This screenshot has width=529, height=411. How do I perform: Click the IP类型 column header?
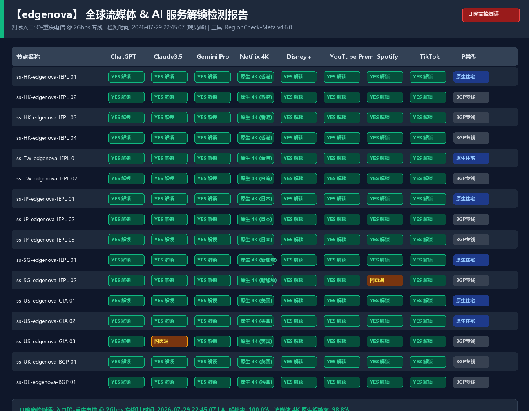tap(468, 57)
